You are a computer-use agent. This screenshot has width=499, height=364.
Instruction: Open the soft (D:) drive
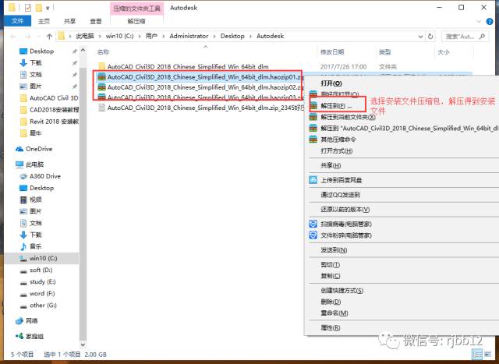42,270
